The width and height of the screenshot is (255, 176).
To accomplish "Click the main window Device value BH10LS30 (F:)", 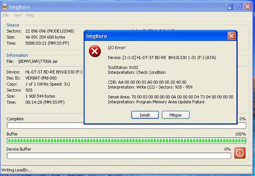I will tap(54, 72).
